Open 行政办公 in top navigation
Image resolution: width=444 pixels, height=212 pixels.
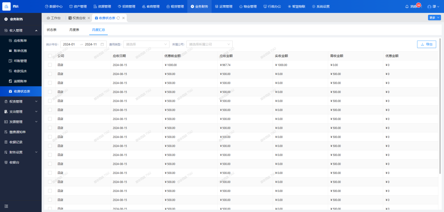[272, 6]
